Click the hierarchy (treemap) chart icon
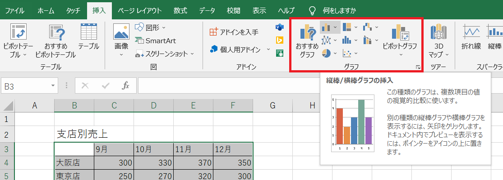This screenshot has height=180, width=503. tap(347, 27)
